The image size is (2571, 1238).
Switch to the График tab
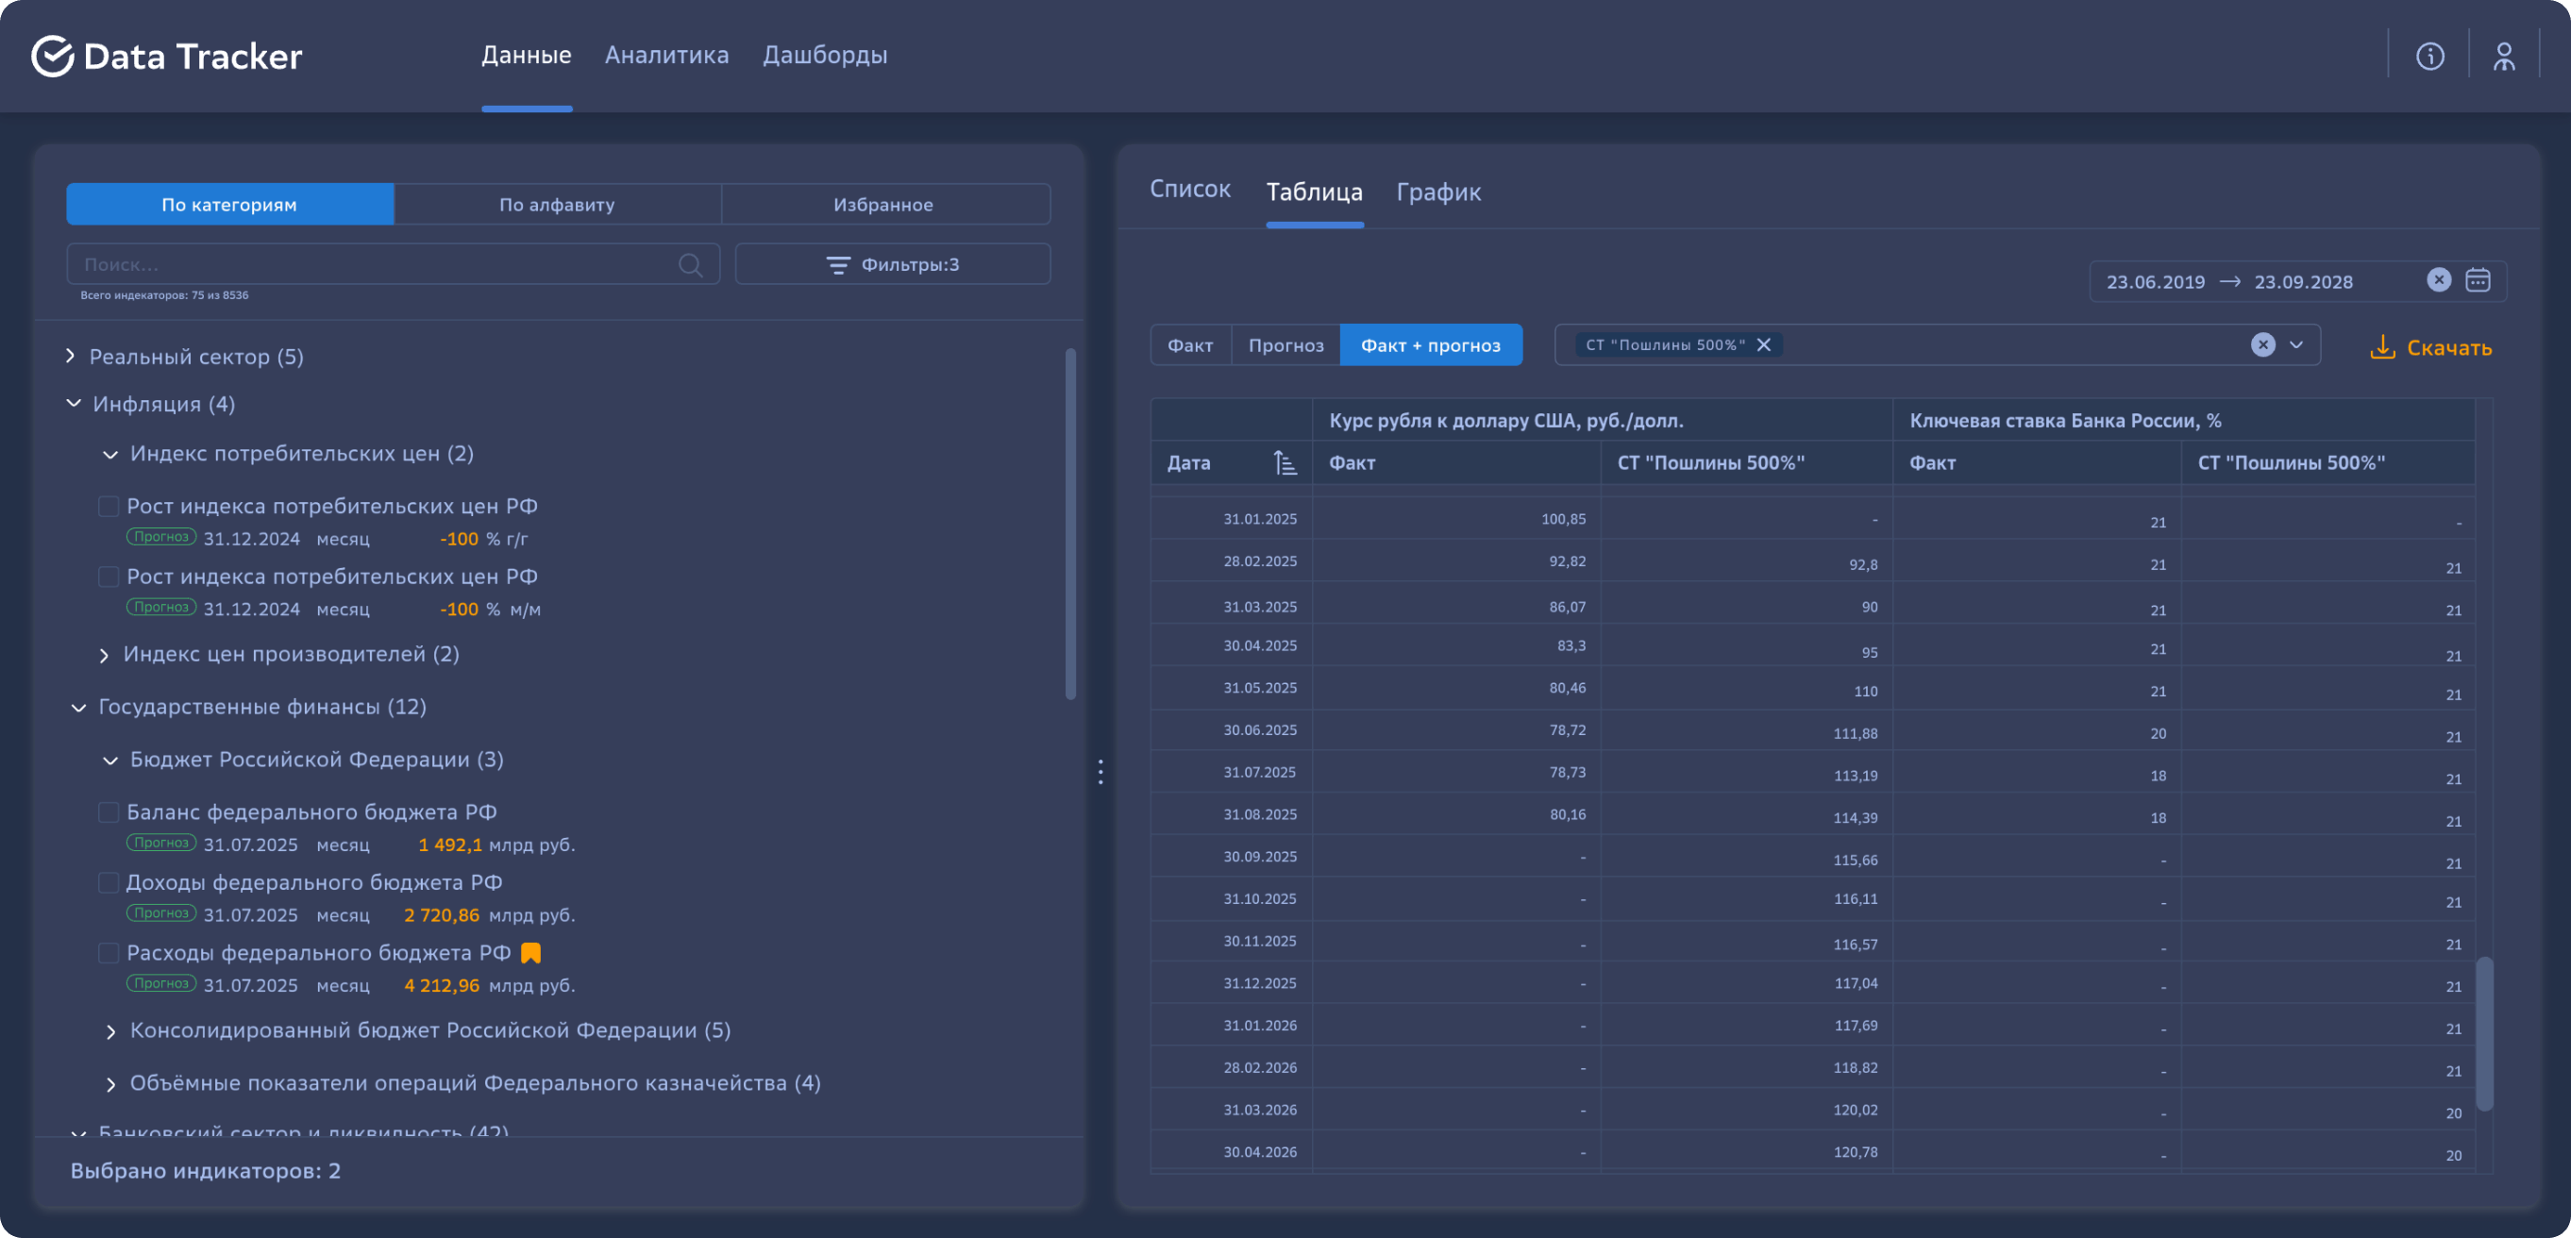[x=1437, y=192]
